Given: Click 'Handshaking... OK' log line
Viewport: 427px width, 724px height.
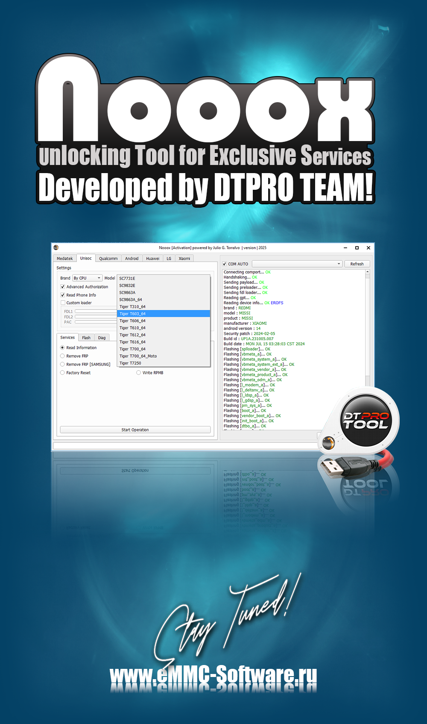Looking at the screenshot, I should click(240, 277).
